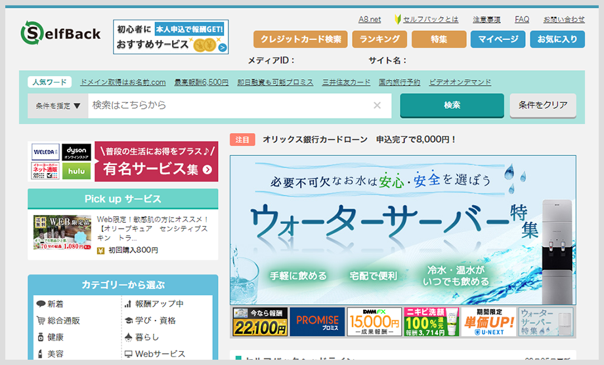604x365 pixels.
Task: Select the 健康 category
Action: [x=50, y=337]
